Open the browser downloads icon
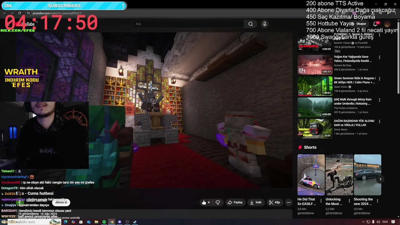 [x=373, y=13]
